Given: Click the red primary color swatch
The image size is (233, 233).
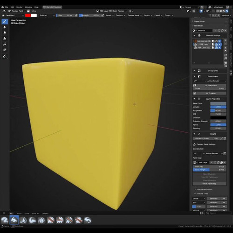Looking at the screenshot, I should click(28, 15).
